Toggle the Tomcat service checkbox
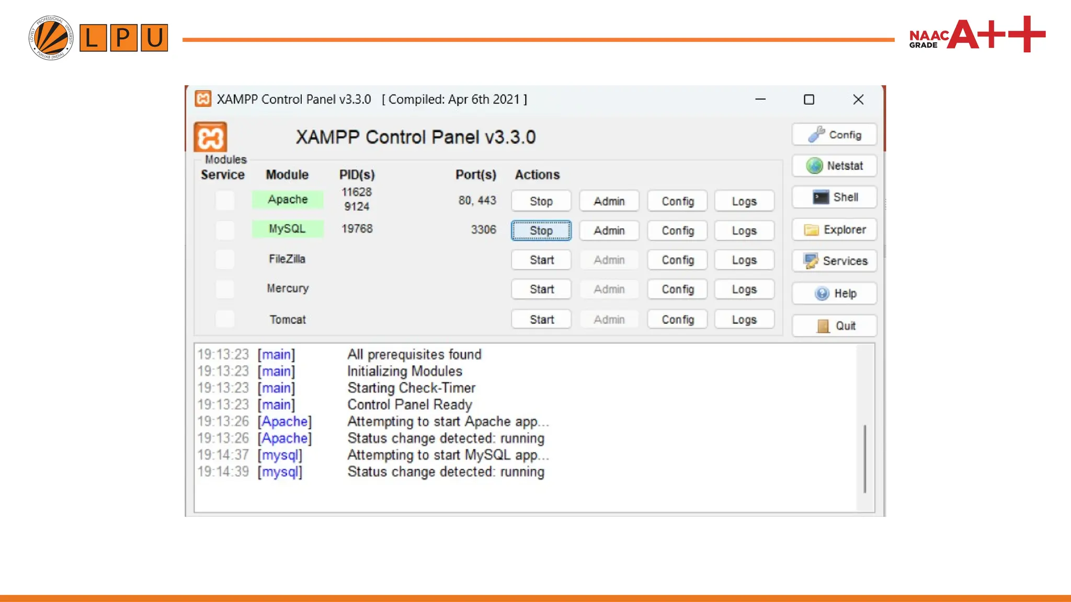This screenshot has height=602, width=1071. click(225, 319)
